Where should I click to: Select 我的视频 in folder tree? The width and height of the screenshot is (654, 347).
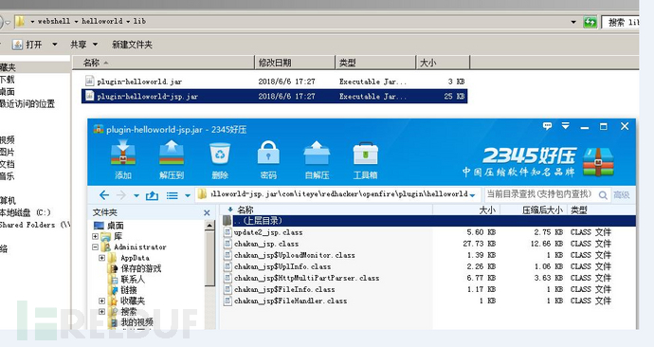point(136,322)
